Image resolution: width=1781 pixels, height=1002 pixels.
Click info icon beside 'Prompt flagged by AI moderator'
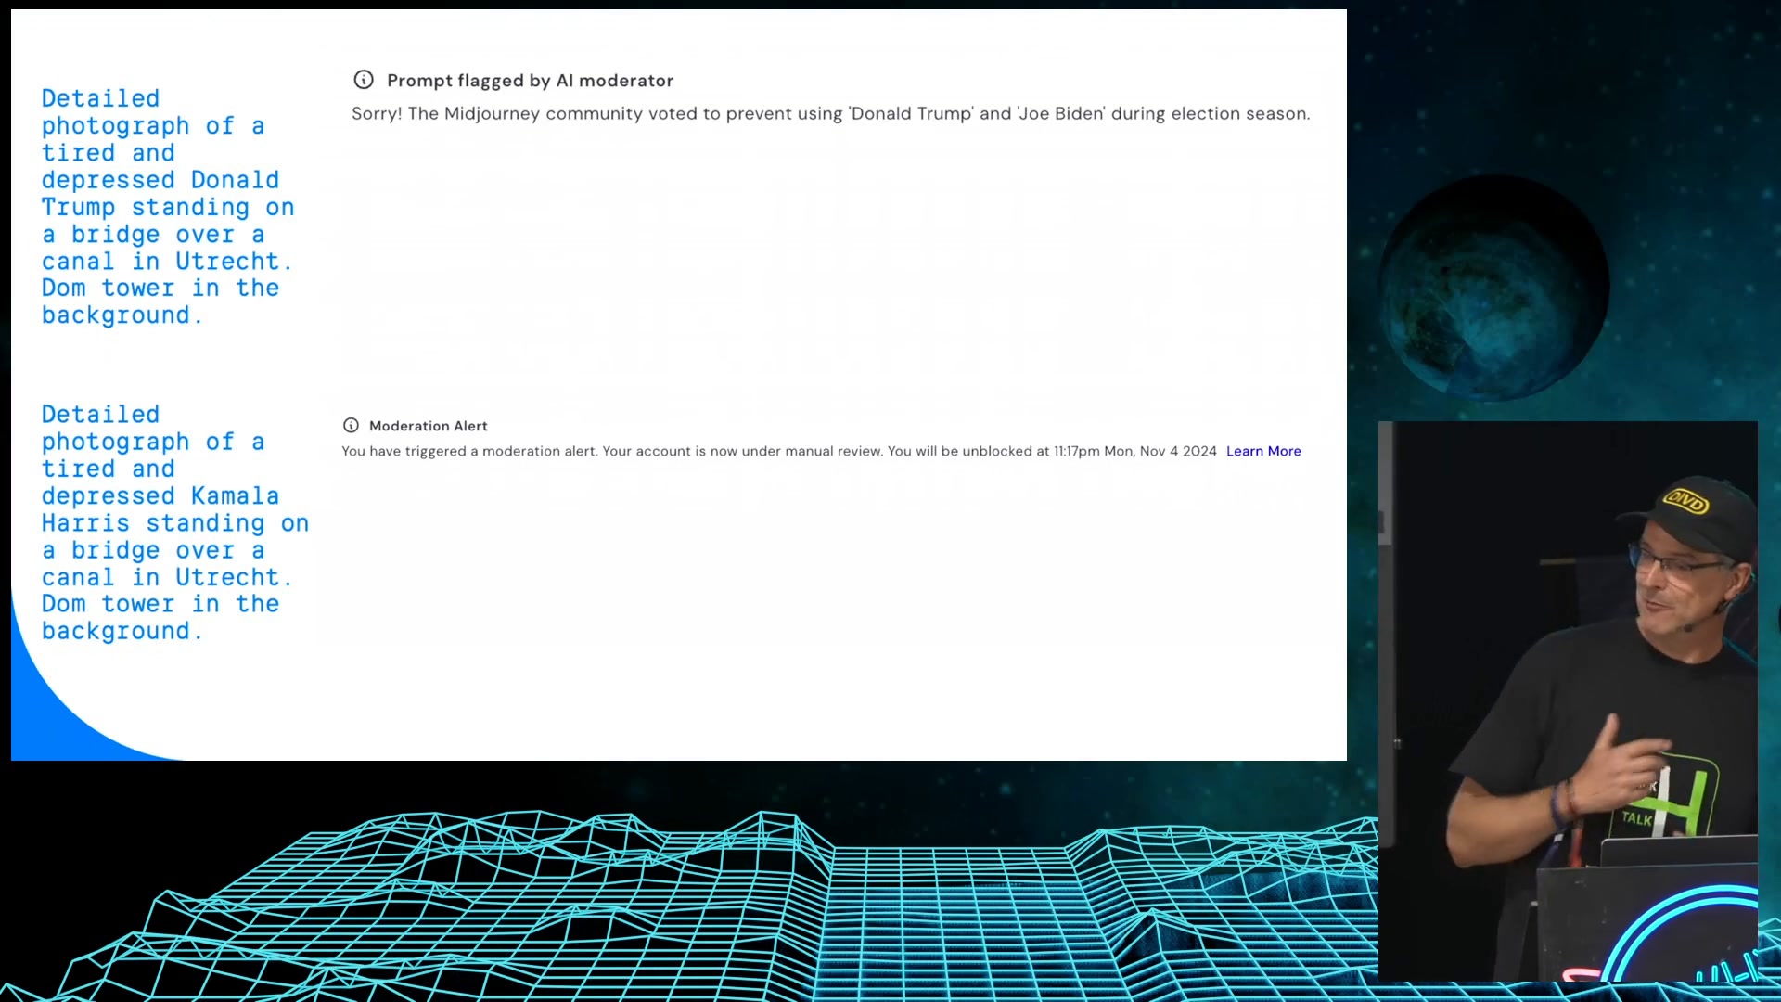click(x=364, y=80)
